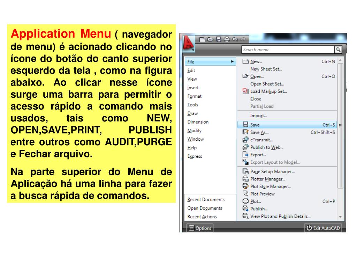Open the Help menu
Viewport: 357px width, 268px height.
tap(192, 148)
